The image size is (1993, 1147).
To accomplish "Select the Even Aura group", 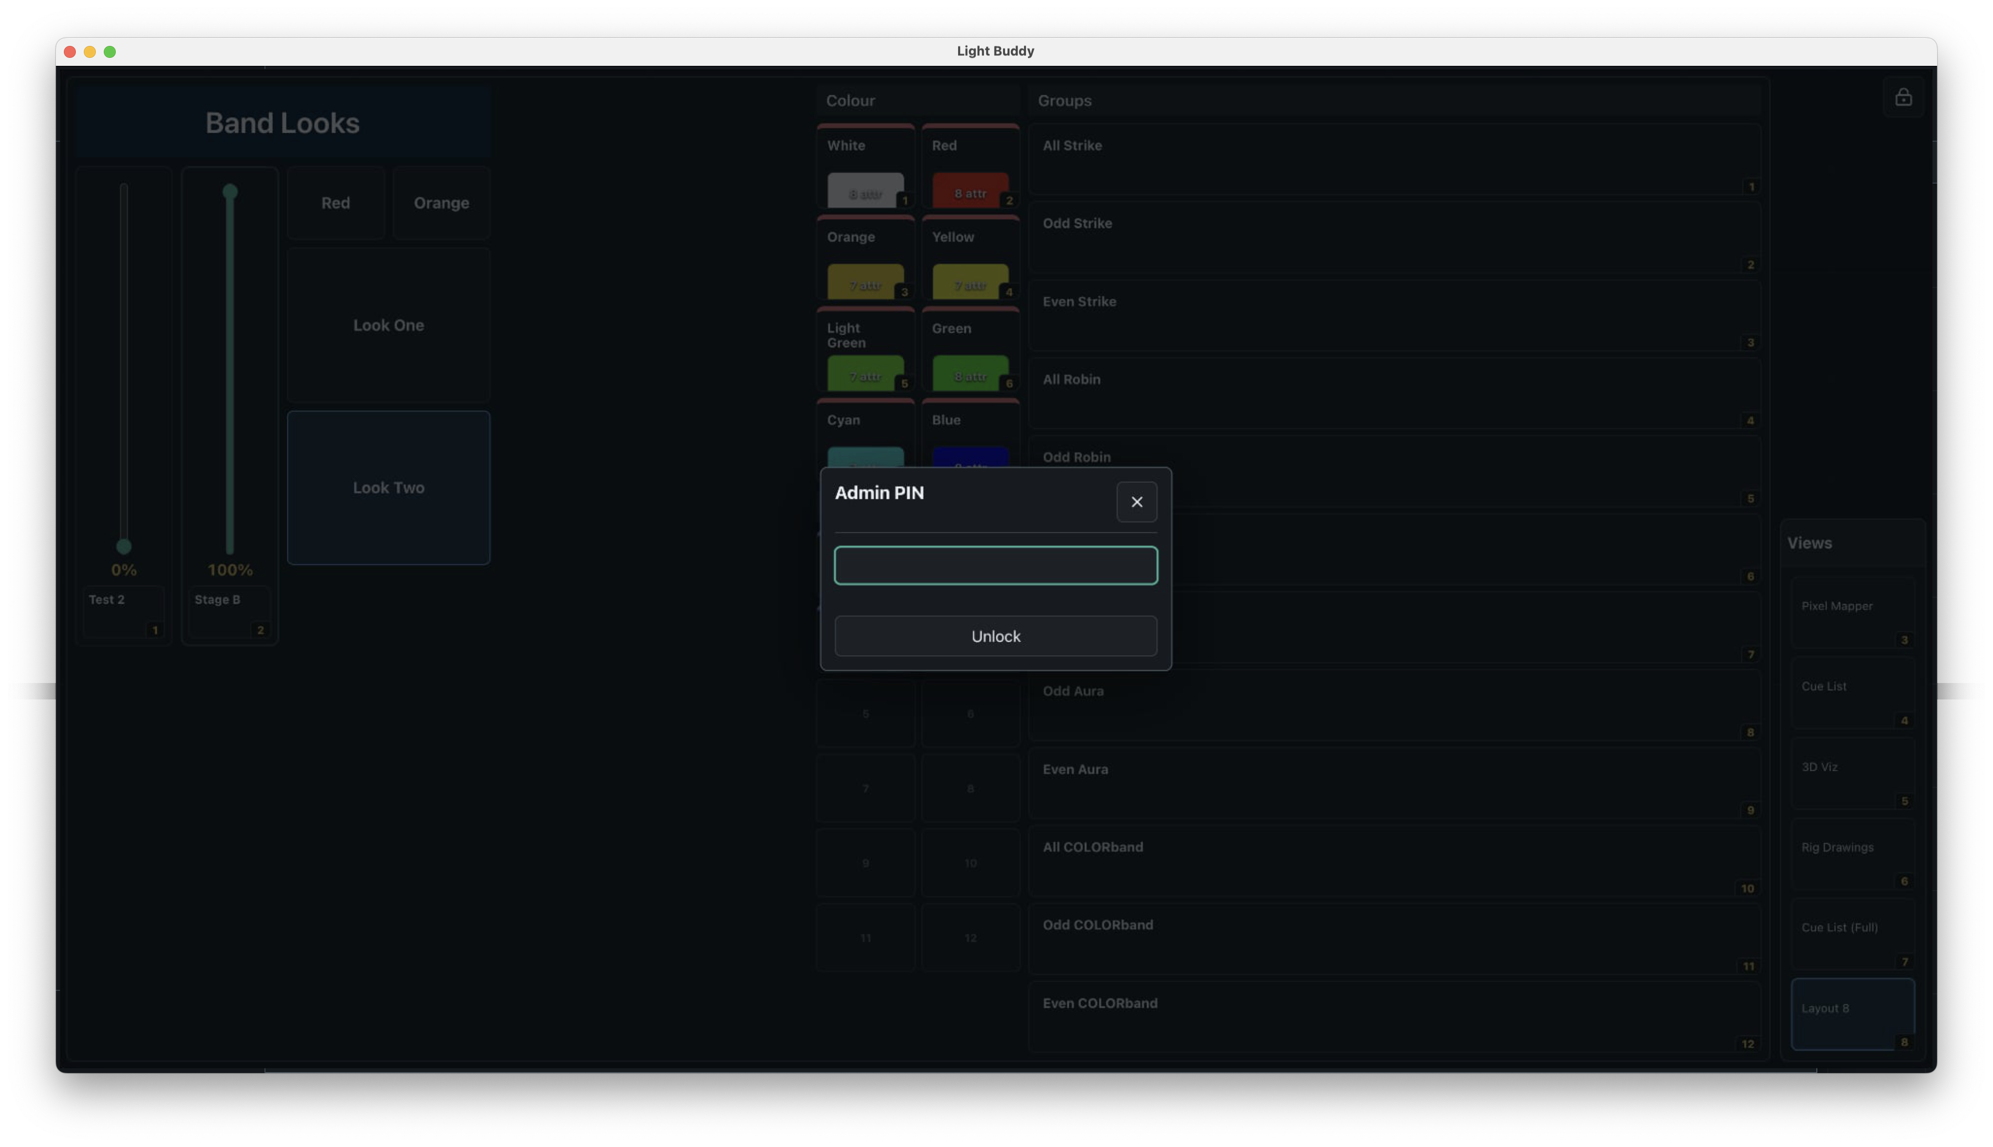I will tap(1394, 783).
